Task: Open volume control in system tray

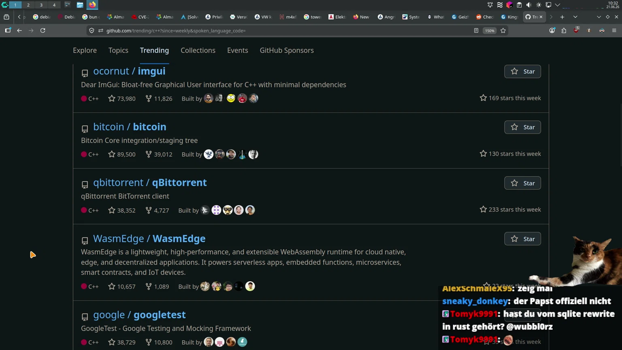Action: click(529, 5)
